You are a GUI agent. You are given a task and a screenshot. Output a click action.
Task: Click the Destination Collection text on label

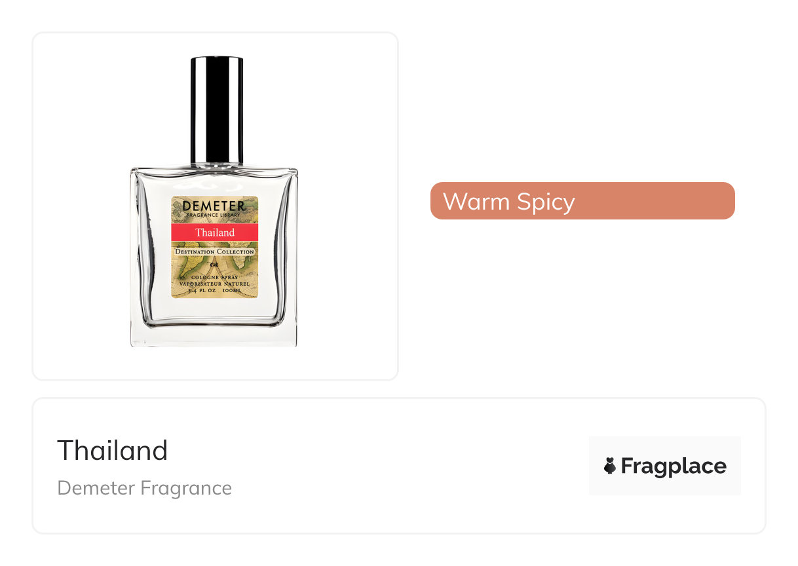[x=215, y=252]
